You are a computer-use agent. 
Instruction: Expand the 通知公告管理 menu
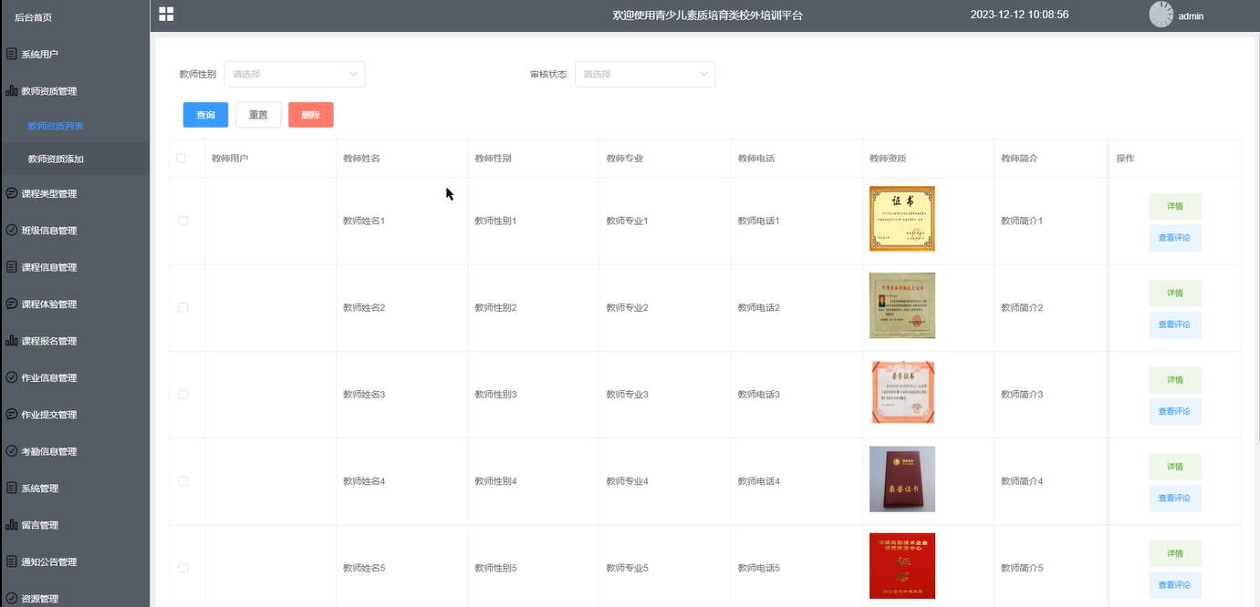[75, 561]
